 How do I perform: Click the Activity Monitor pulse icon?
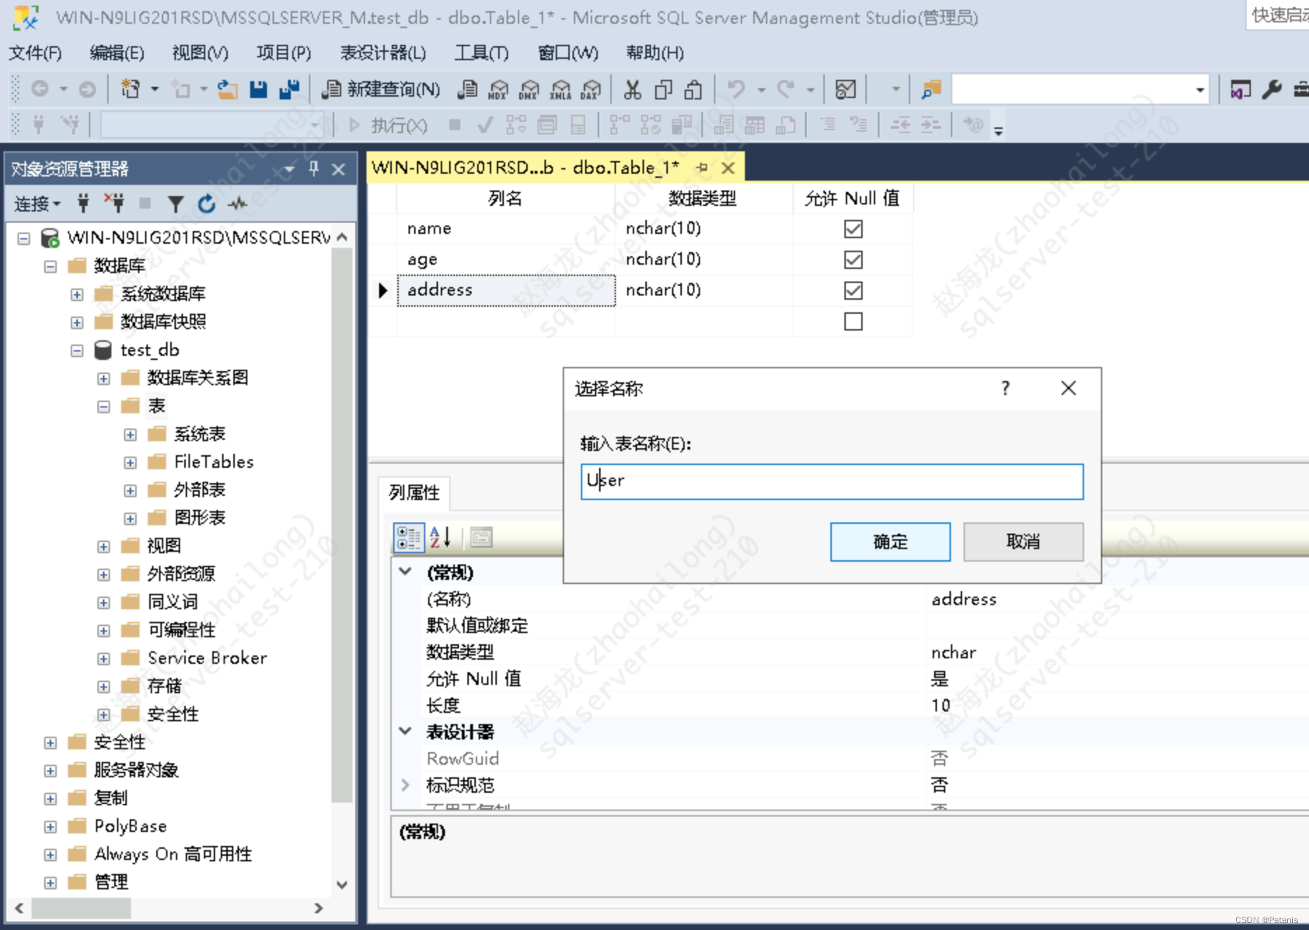pos(238,204)
